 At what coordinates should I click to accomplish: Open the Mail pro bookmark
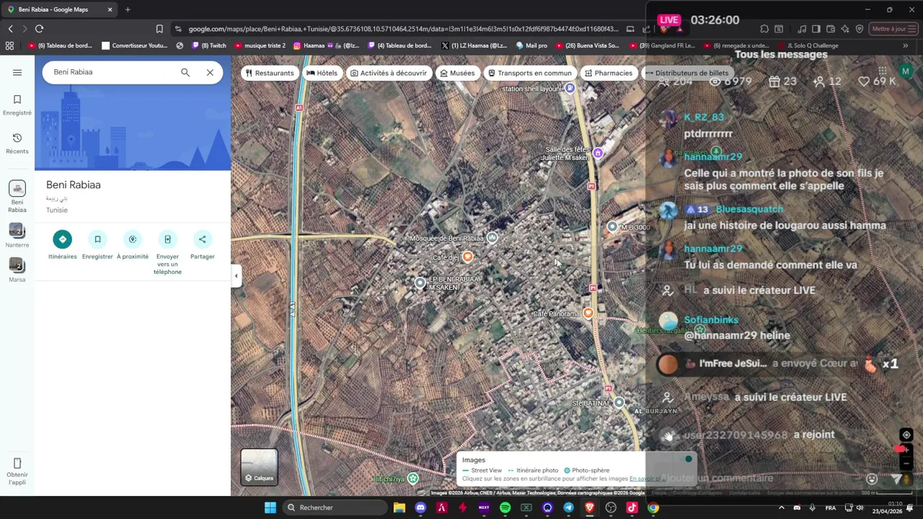pyautogui.click(x=531, y=45)
